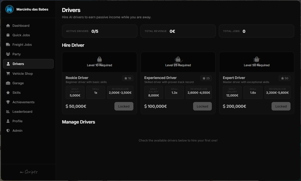
Task: Click the Experienced Driver level 25 star badge
Action: [x=206, y=78]
